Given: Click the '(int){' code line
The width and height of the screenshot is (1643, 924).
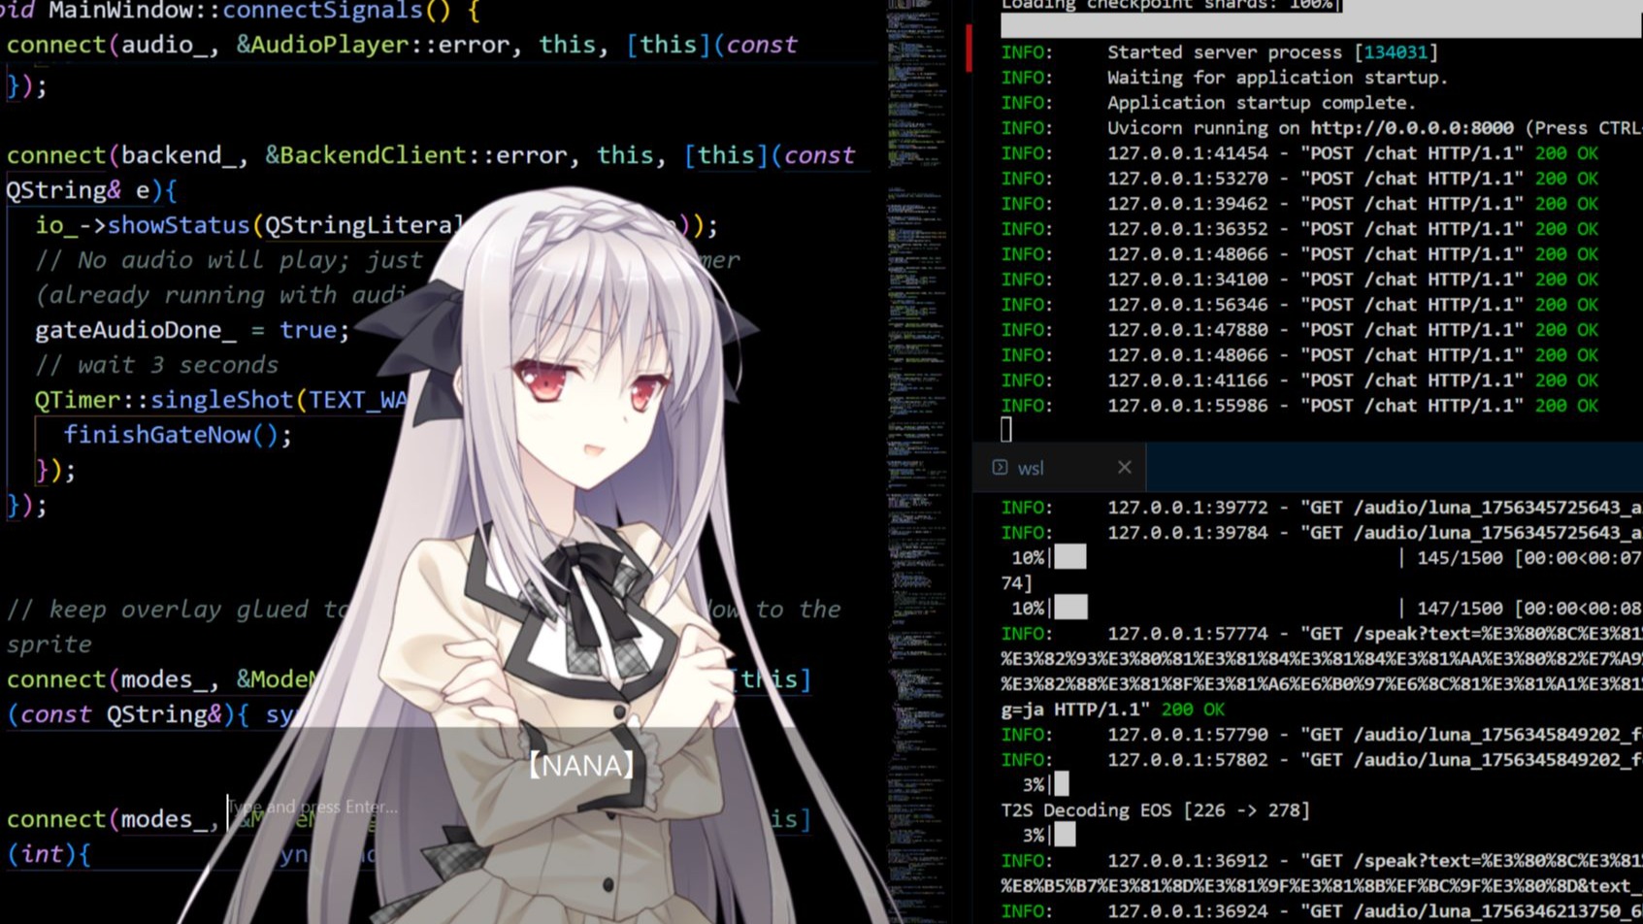Looking at the screenshot, I should pos(49,854).
